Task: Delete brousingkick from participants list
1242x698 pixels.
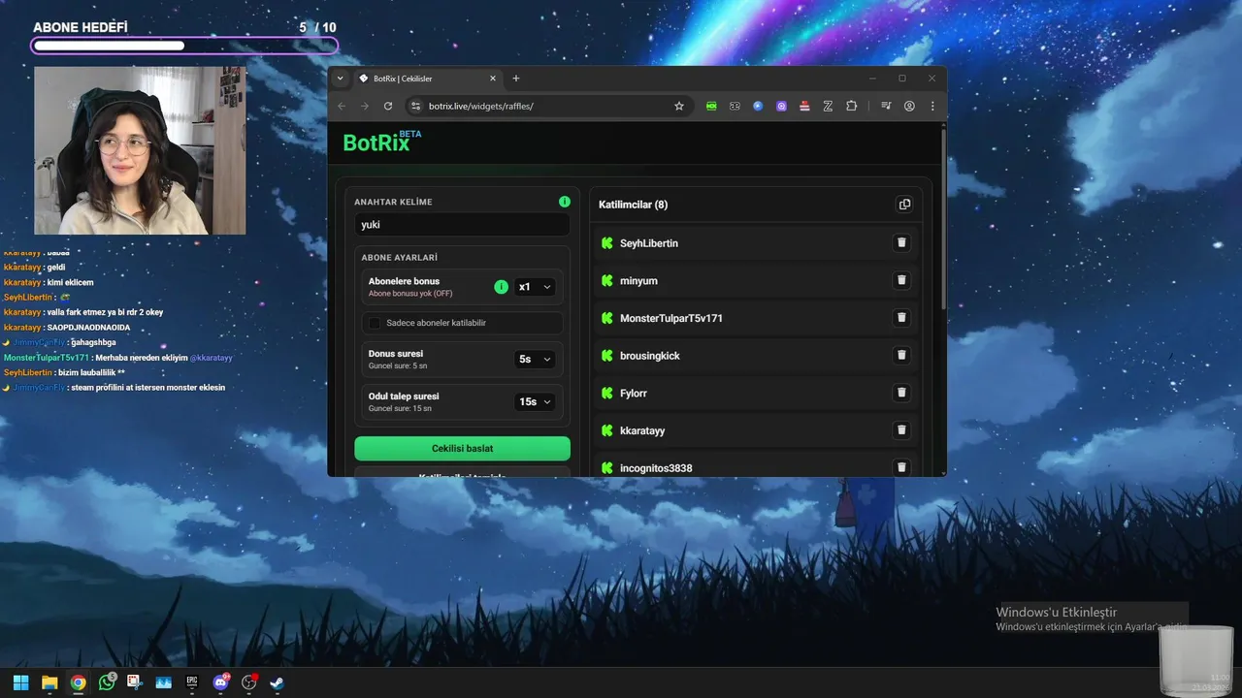Action: pyautogui.click(x=901, y=355)
